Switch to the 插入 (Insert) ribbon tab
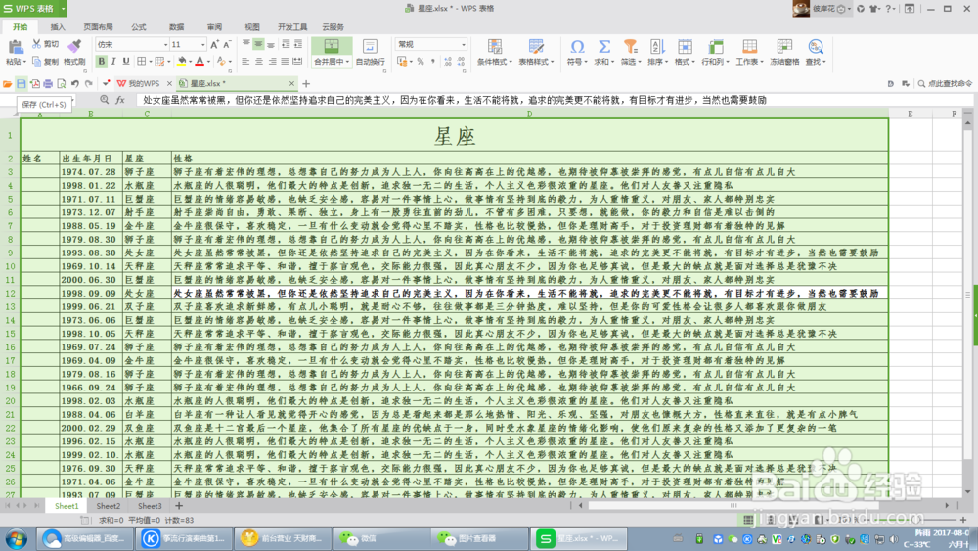 coord(58,27)
